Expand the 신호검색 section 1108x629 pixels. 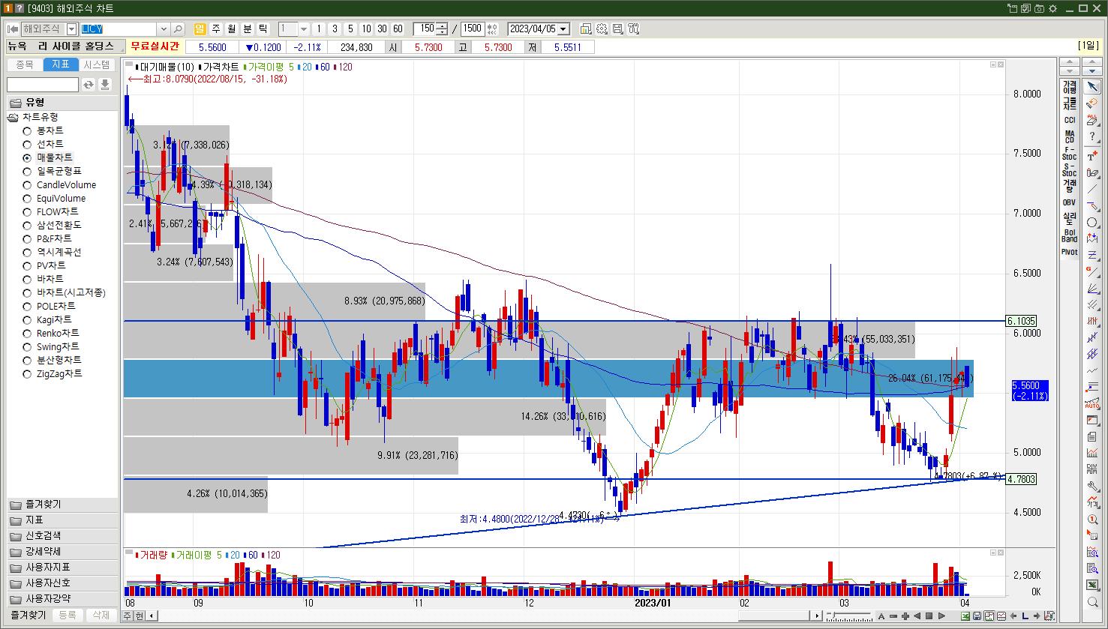tap(62, 536)
